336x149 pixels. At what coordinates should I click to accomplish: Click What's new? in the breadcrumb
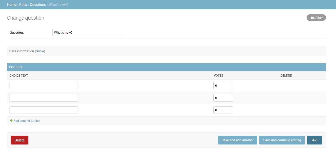(59, 5)
